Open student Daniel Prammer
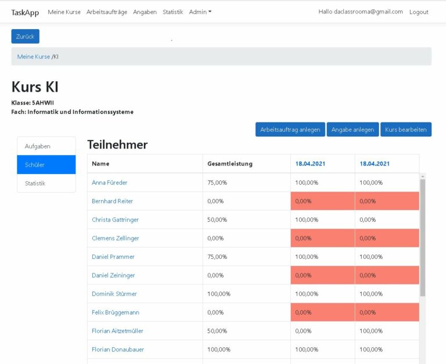Image resolution: width=446 pixels, height=364 pixels. coord(113,257)
